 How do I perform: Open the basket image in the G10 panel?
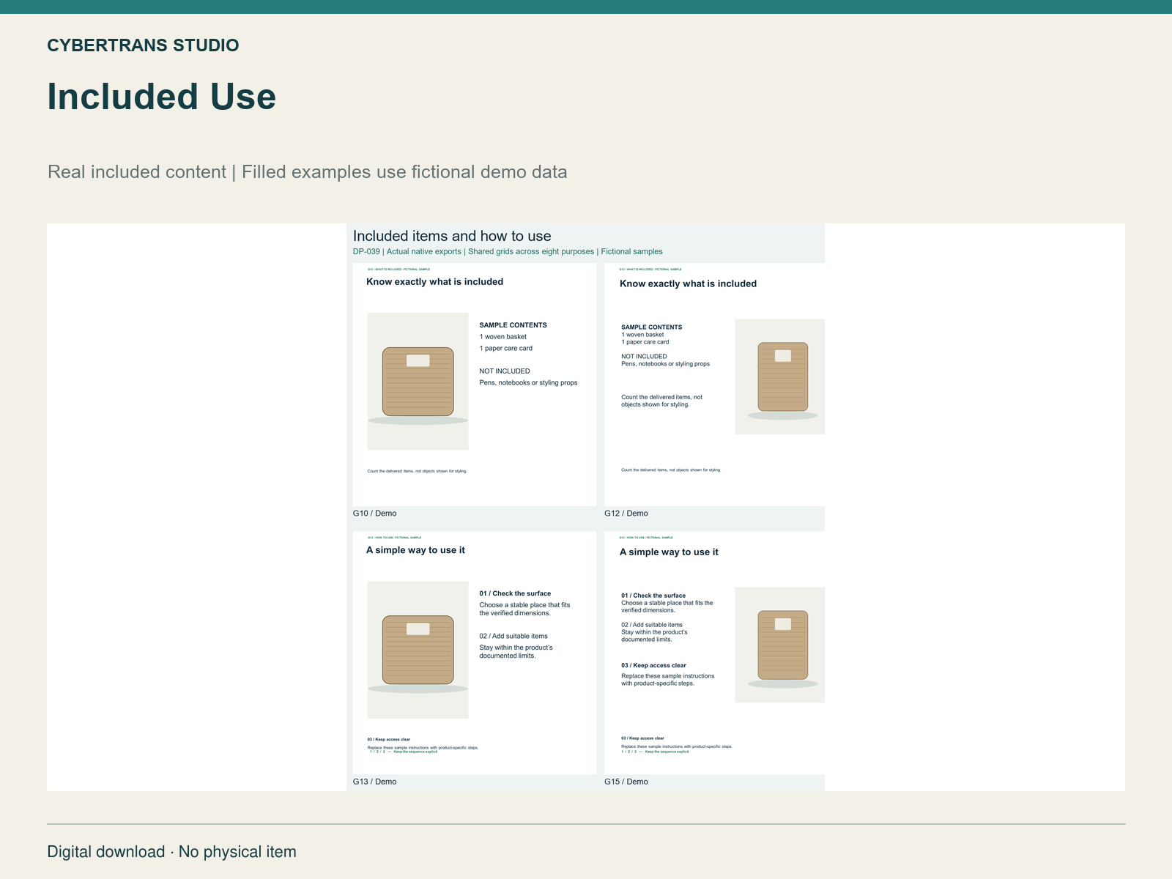pyautogui.click(x=418, y=382)
